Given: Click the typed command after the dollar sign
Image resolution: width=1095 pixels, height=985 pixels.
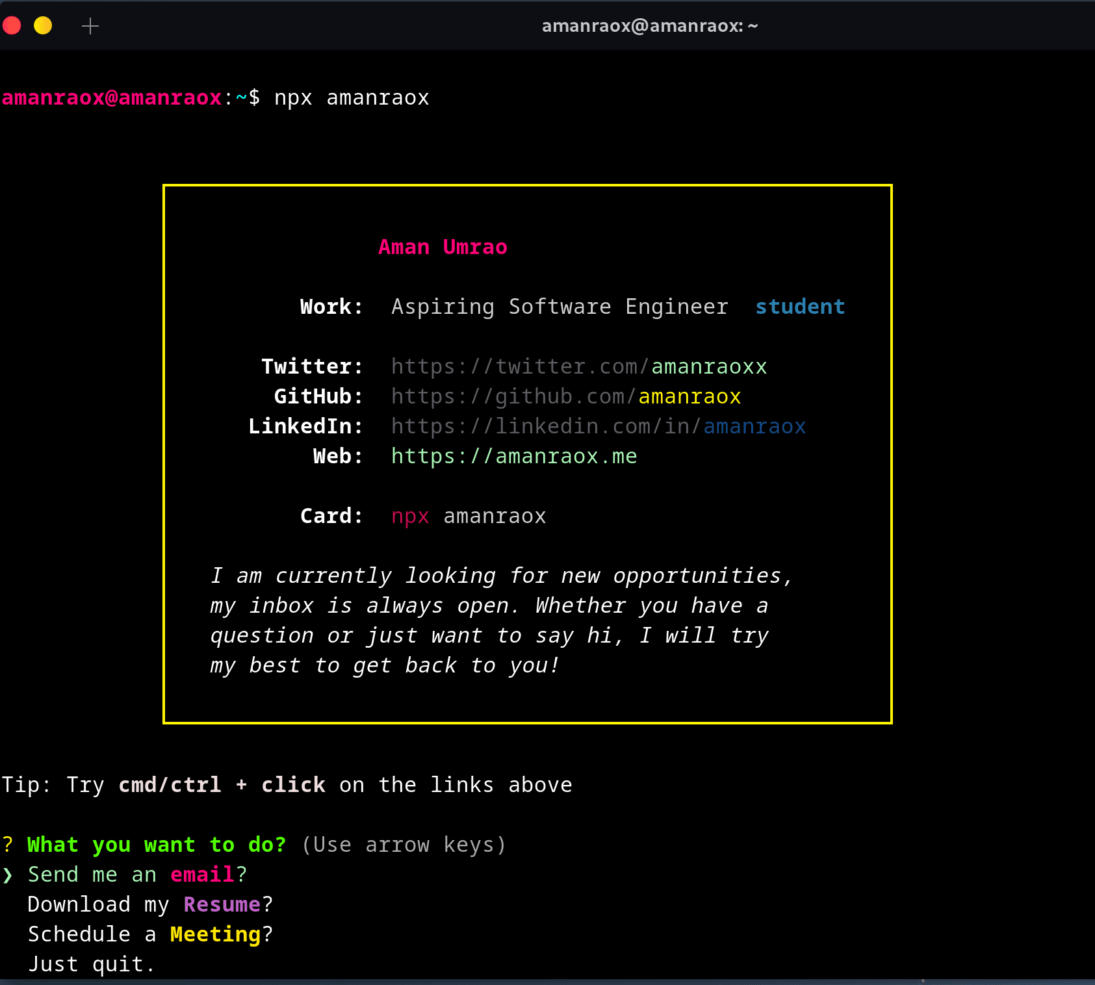Looking at the screenshot, I should pyautogui.click(x=351, y=97).
